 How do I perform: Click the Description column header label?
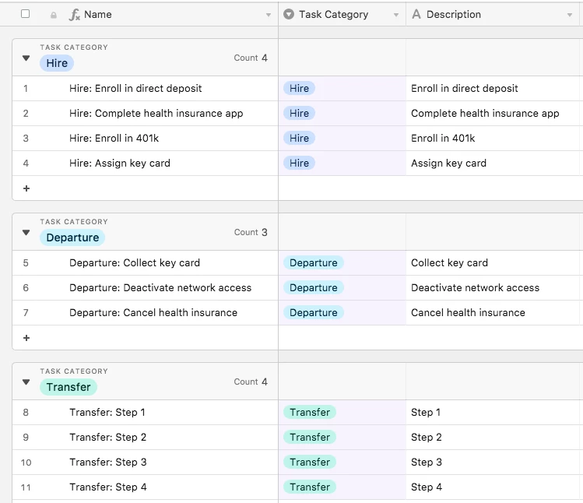pos(454,15)
